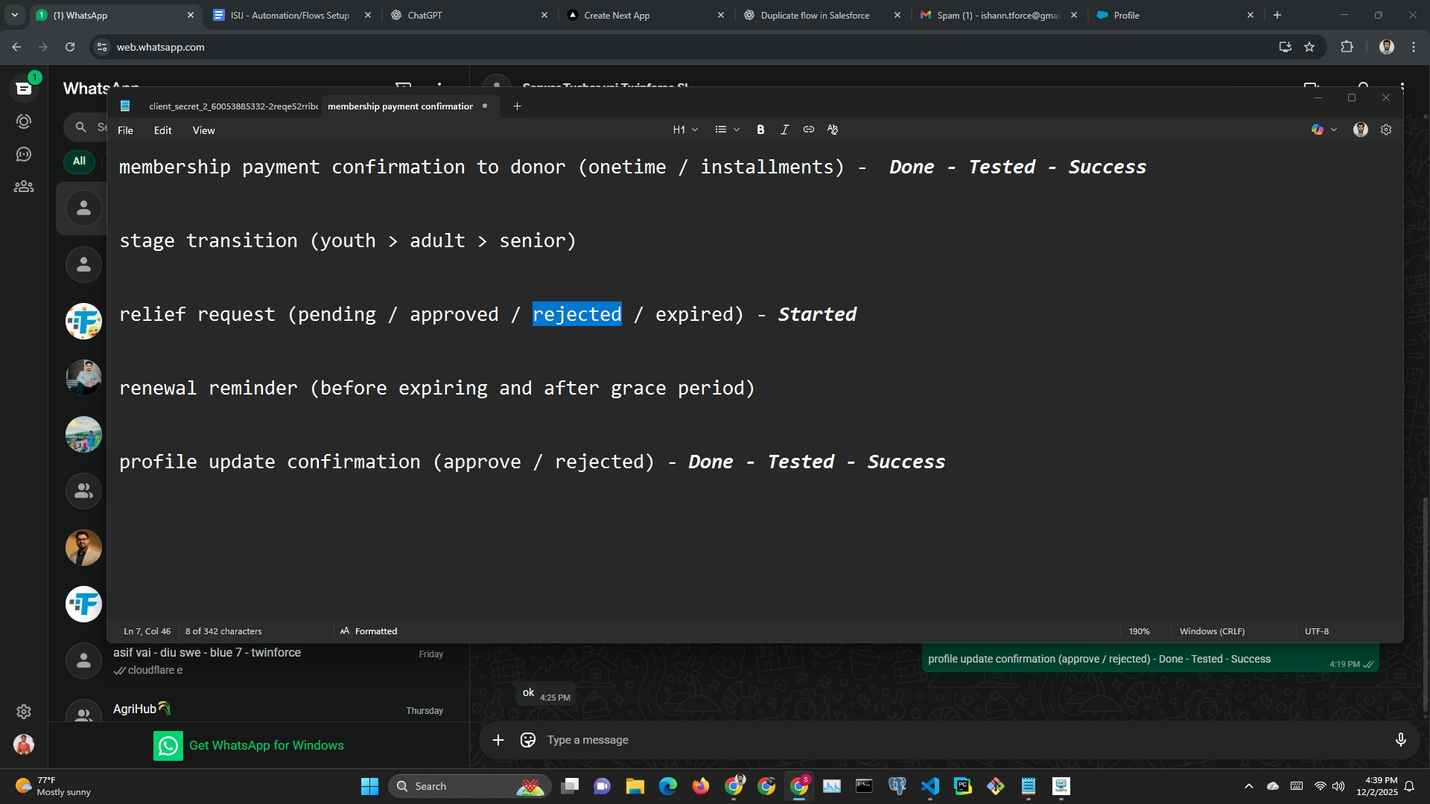Open the View menu
1430x804 pixels.
203,130
